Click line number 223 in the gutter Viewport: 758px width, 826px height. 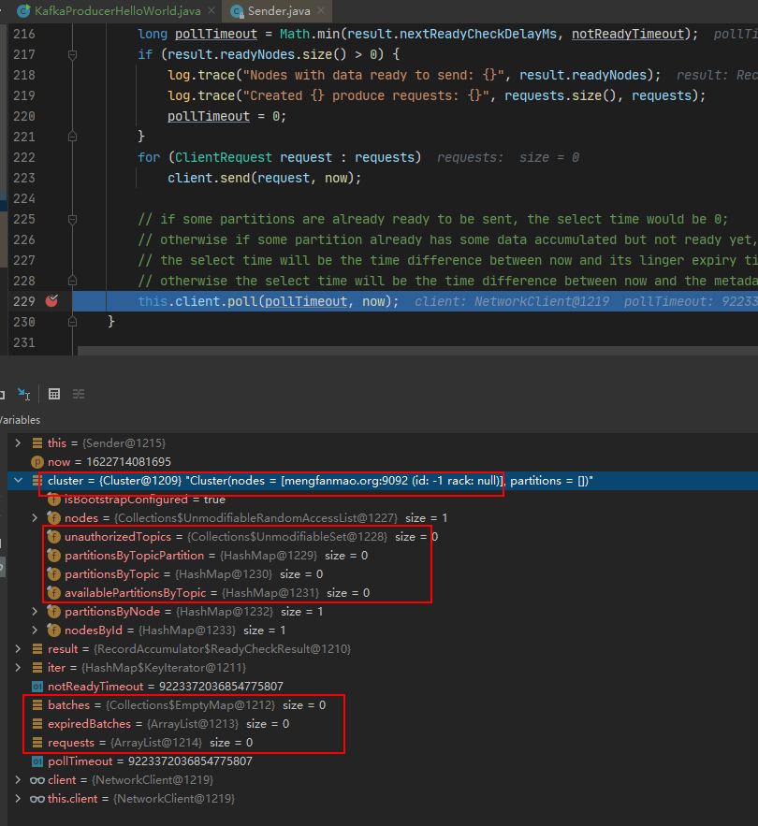coord(24,178)
